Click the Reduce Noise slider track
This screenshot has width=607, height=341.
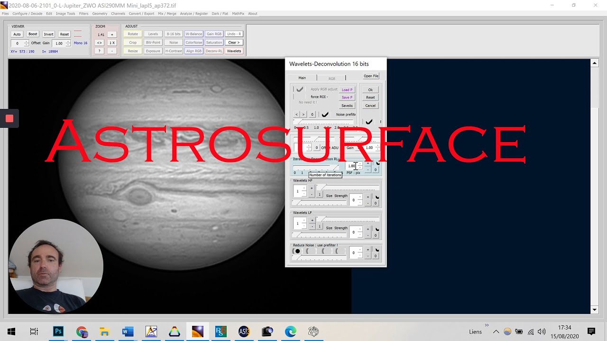[x=320, y=258]
